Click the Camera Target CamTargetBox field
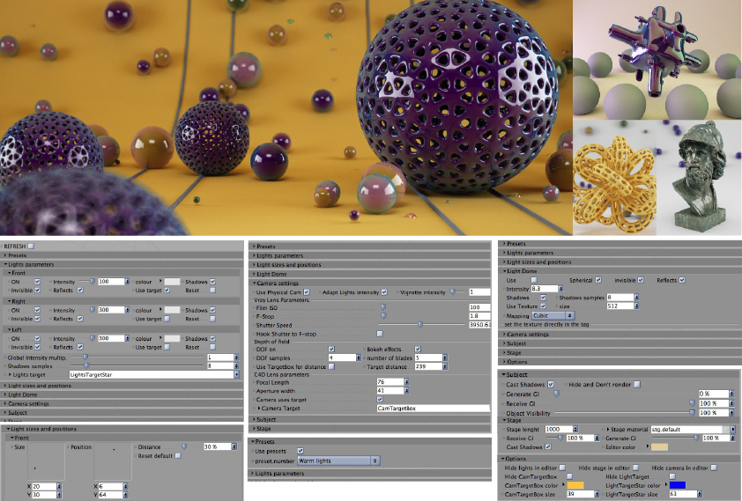This screenshot has height=501, width=742. pos(433,409)
